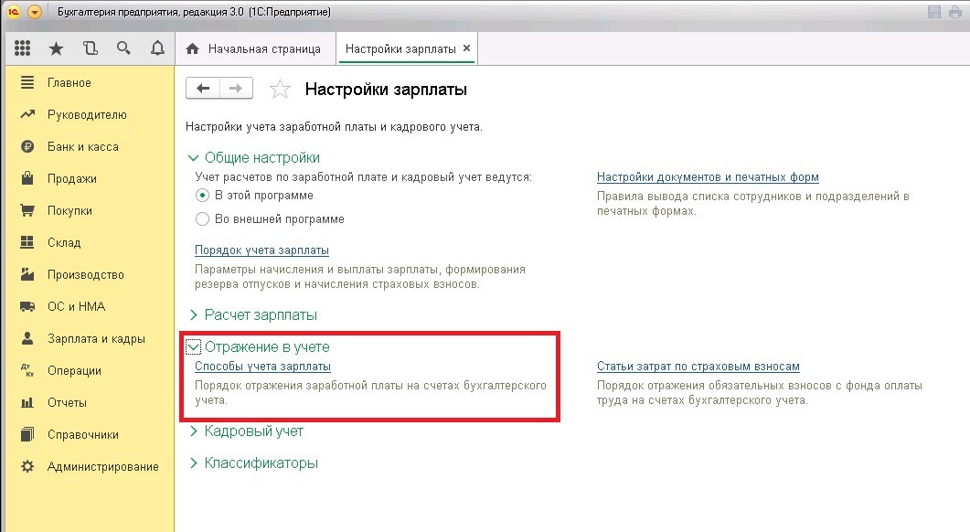Select the В этой программе radio button

point(202,196)
